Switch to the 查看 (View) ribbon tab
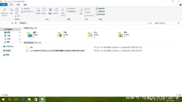Image resolution: width=182 pixels, height=102 pixels. tap(25, 5)
